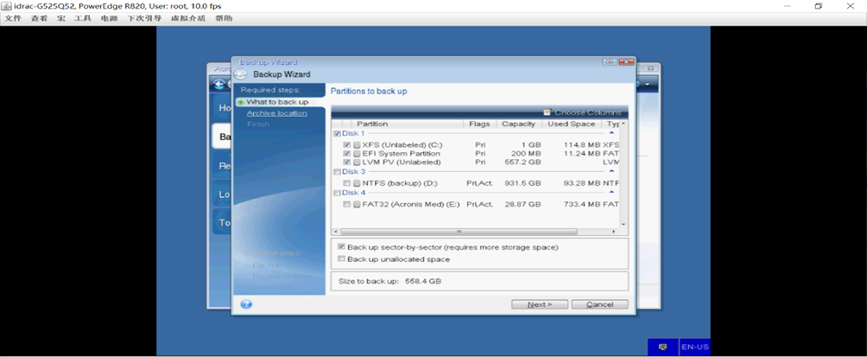Click the LVM PV (Unlabeled) partition icon
The height and width of the screenshot is (357, 867).
coord(358,162)
